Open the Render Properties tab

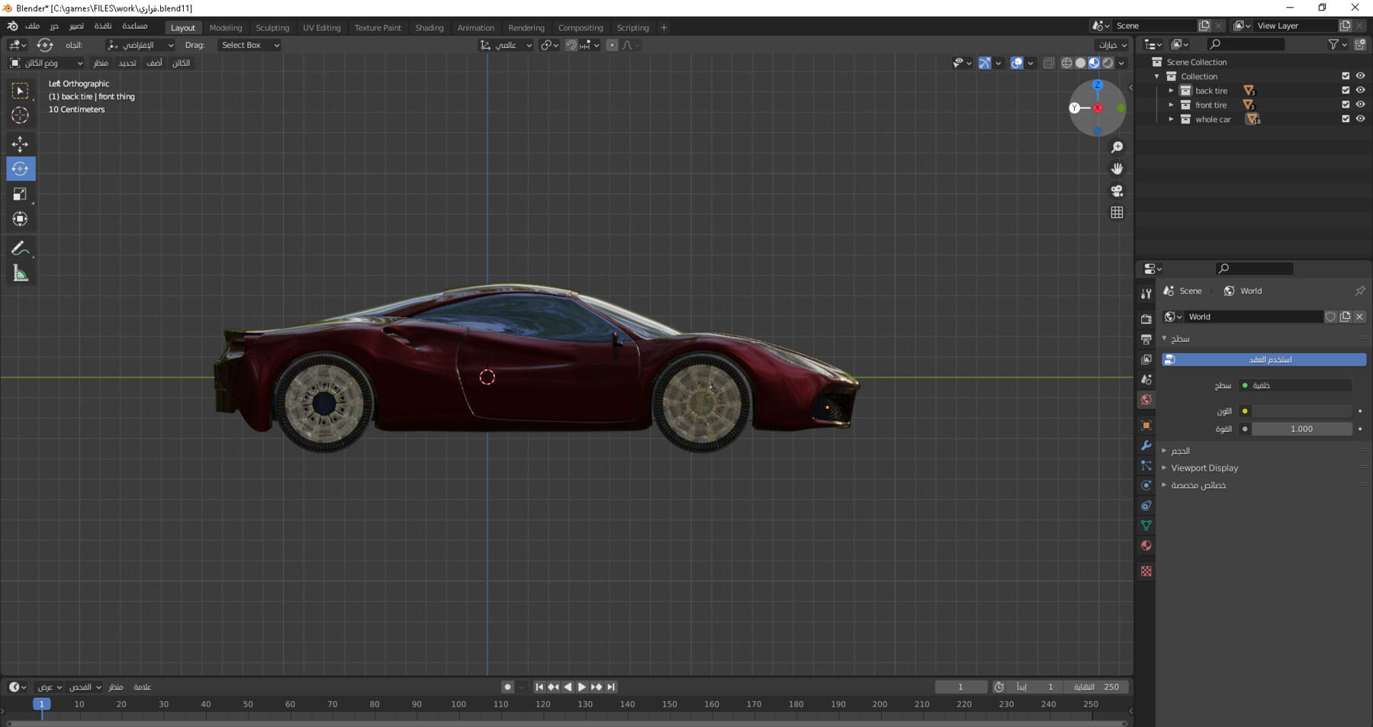coord(1146,317)
